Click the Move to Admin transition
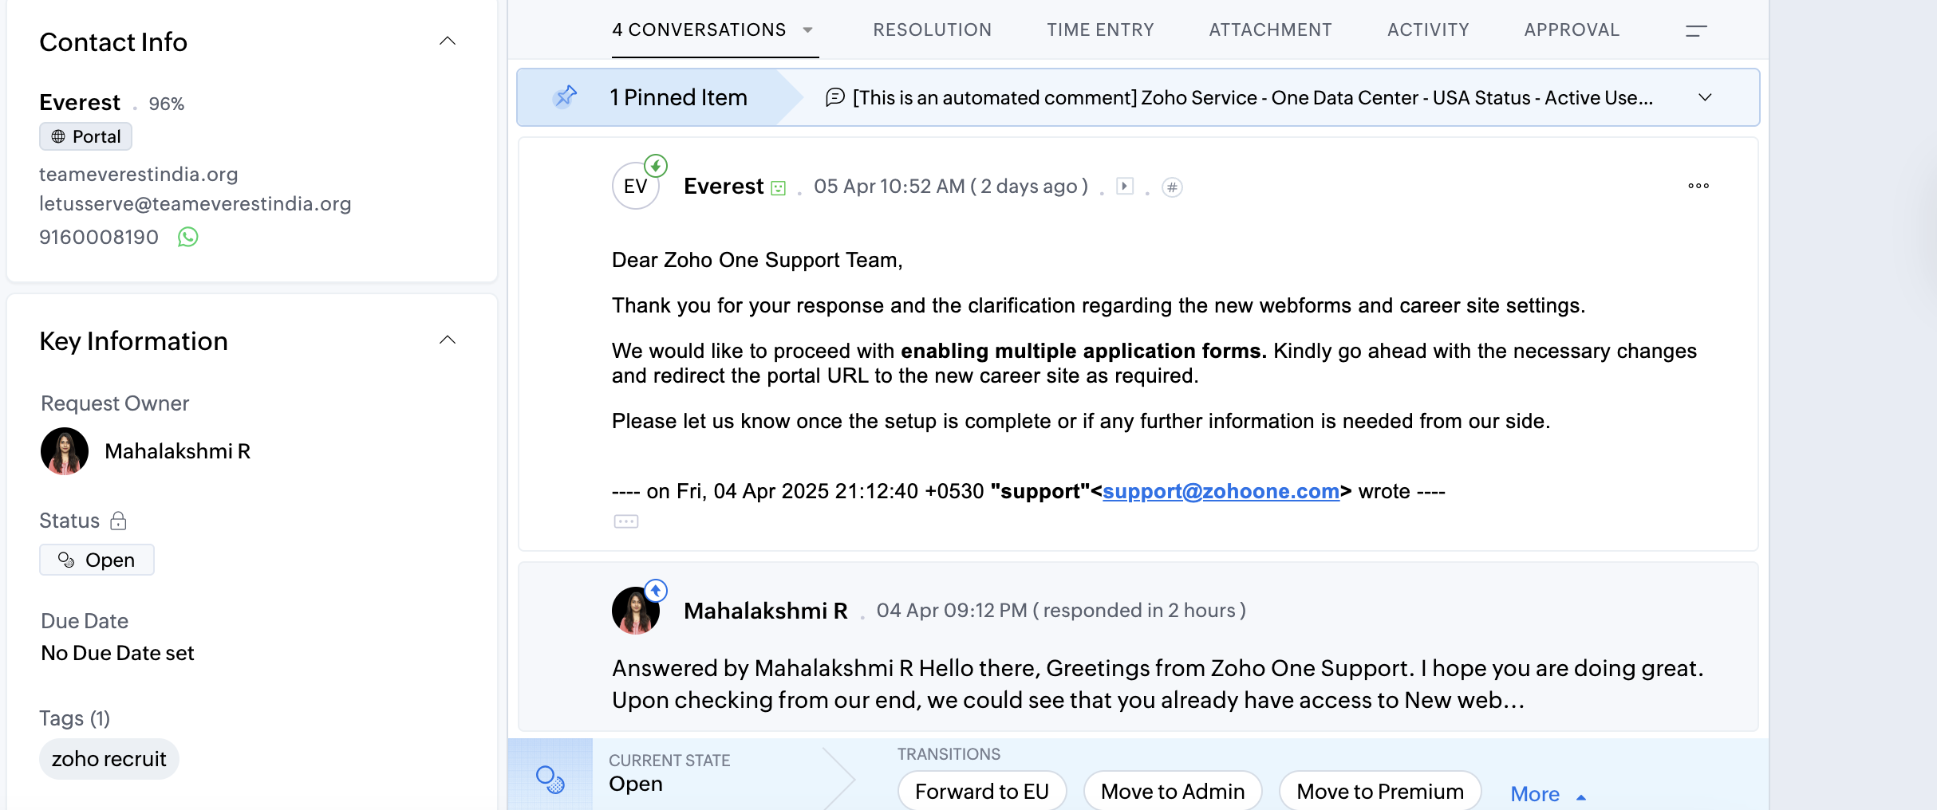Viewport: 1937px width, 810px height. (1173, 791)
